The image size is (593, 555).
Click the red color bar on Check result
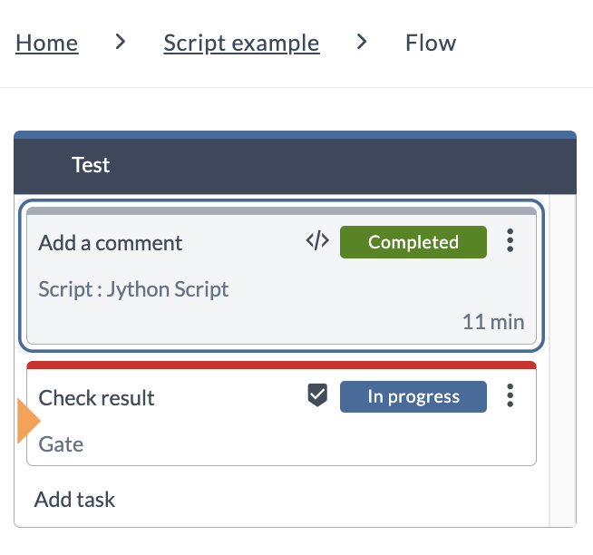click(281, 365)
